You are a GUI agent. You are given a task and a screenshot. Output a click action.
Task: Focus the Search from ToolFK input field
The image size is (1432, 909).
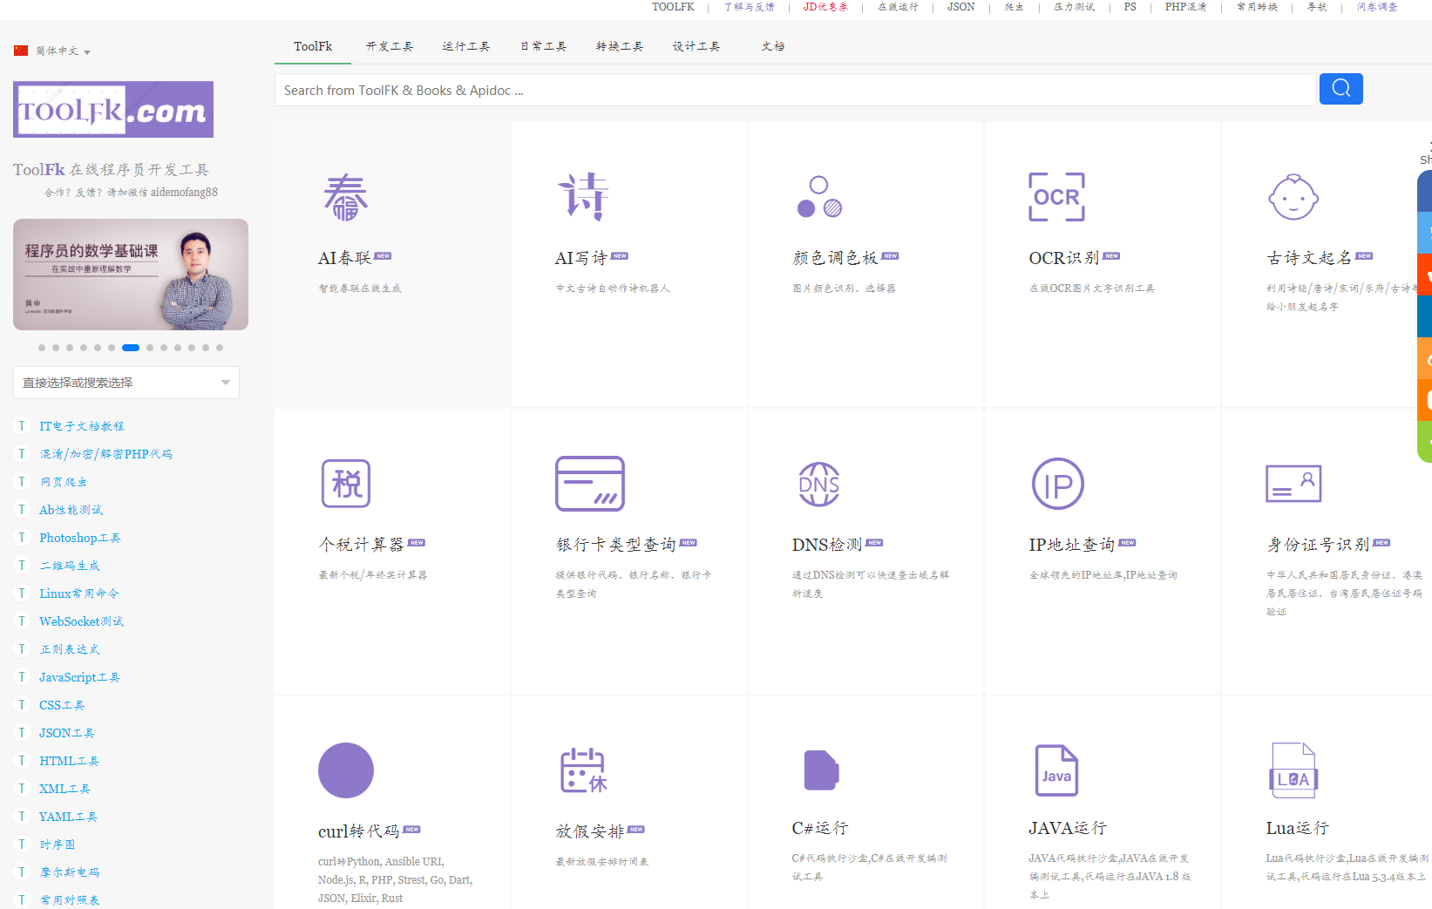(795, 90)
